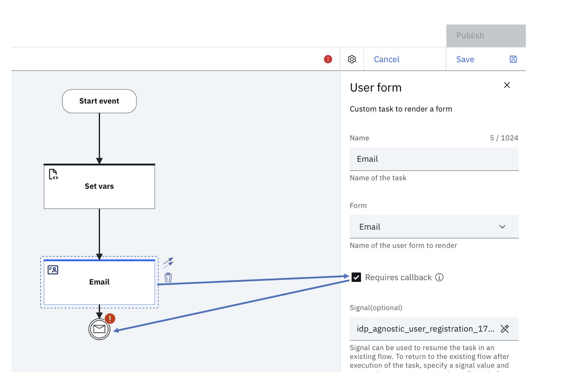Click the edit-off icon in Signal field
This screenshot has height=391, width=581.
point(505,329)
